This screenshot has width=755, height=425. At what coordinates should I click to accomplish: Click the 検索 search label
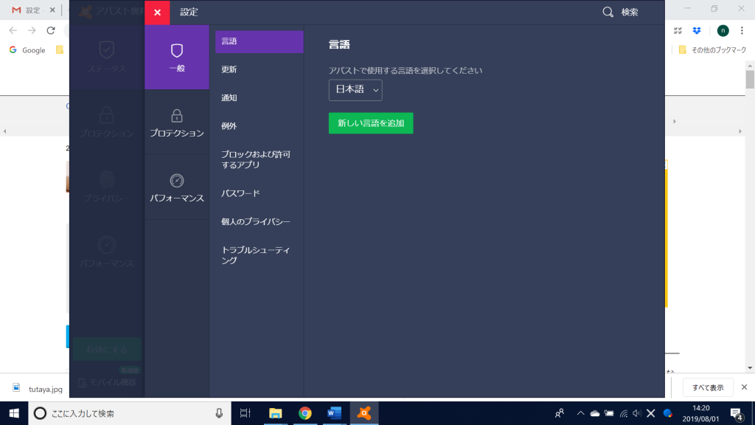[630, 13]
